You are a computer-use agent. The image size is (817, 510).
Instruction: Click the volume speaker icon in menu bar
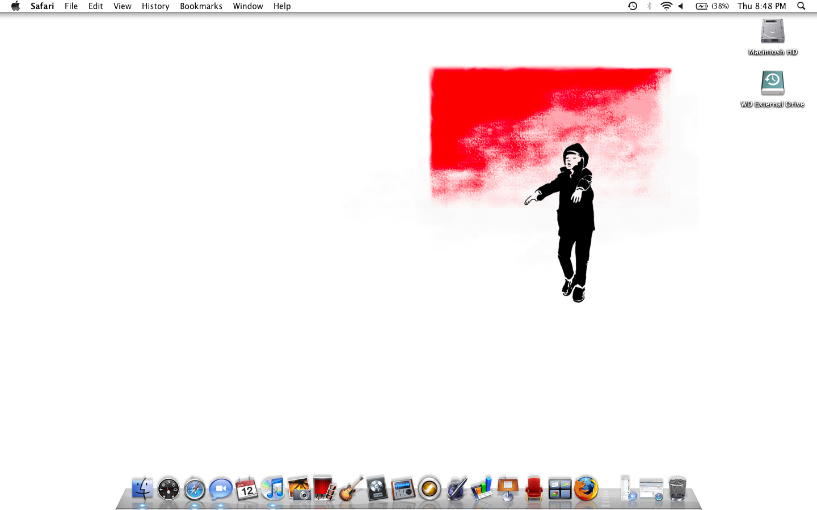[x=681, y=6]
